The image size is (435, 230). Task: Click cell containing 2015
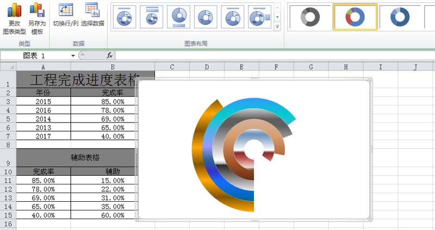pyautogui.click(x=43, y=101)
